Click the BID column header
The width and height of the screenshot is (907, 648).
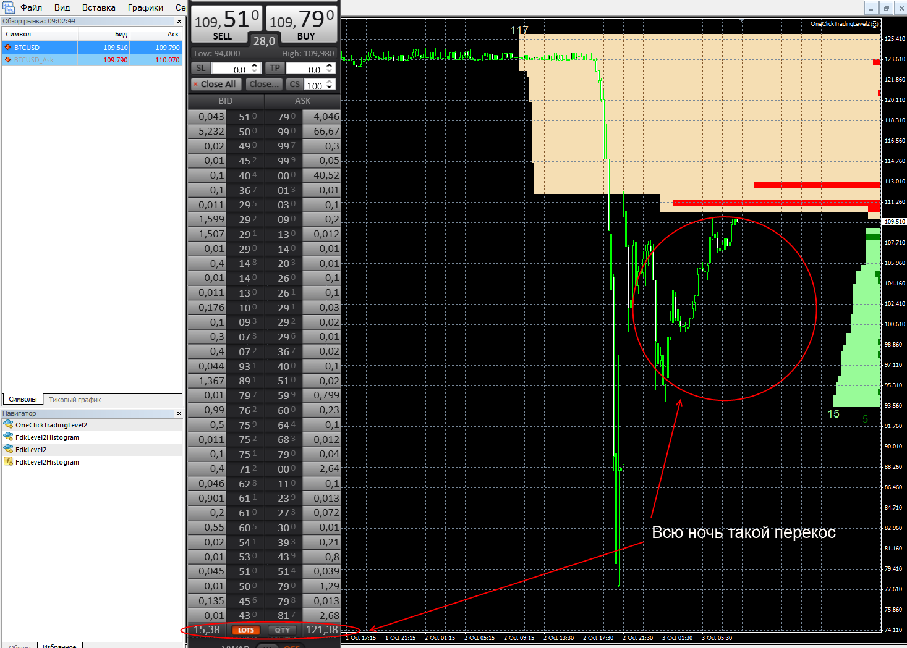click(x=226, y=101)
